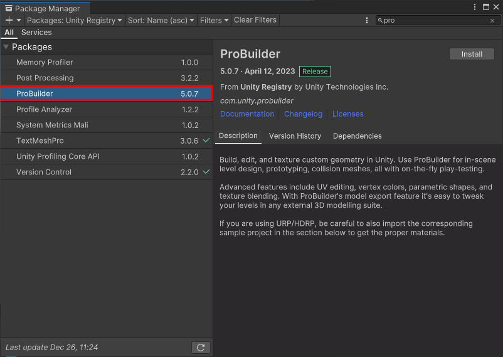
Task: Select System Metrics Mali package
Action: pos(106,125)
